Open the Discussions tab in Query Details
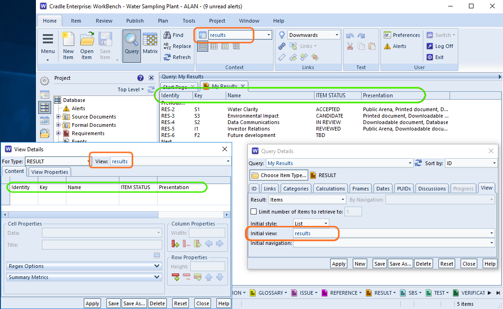The image size is (503, 309). click(x=432, y=189)
